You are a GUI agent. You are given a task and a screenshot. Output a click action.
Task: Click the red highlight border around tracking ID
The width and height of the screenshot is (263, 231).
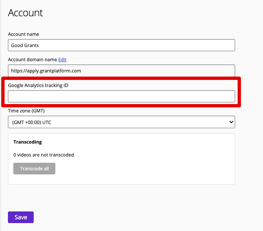121,78
